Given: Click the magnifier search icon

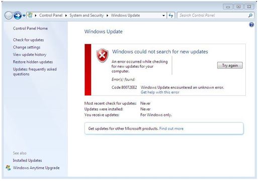Looking at the screenshot, I should (250, 16).
